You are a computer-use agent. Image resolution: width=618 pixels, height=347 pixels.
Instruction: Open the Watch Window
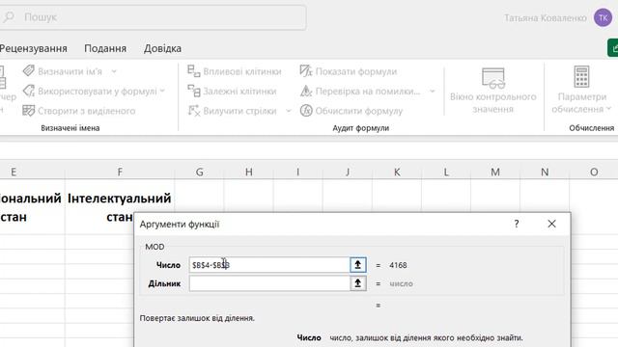493,91
